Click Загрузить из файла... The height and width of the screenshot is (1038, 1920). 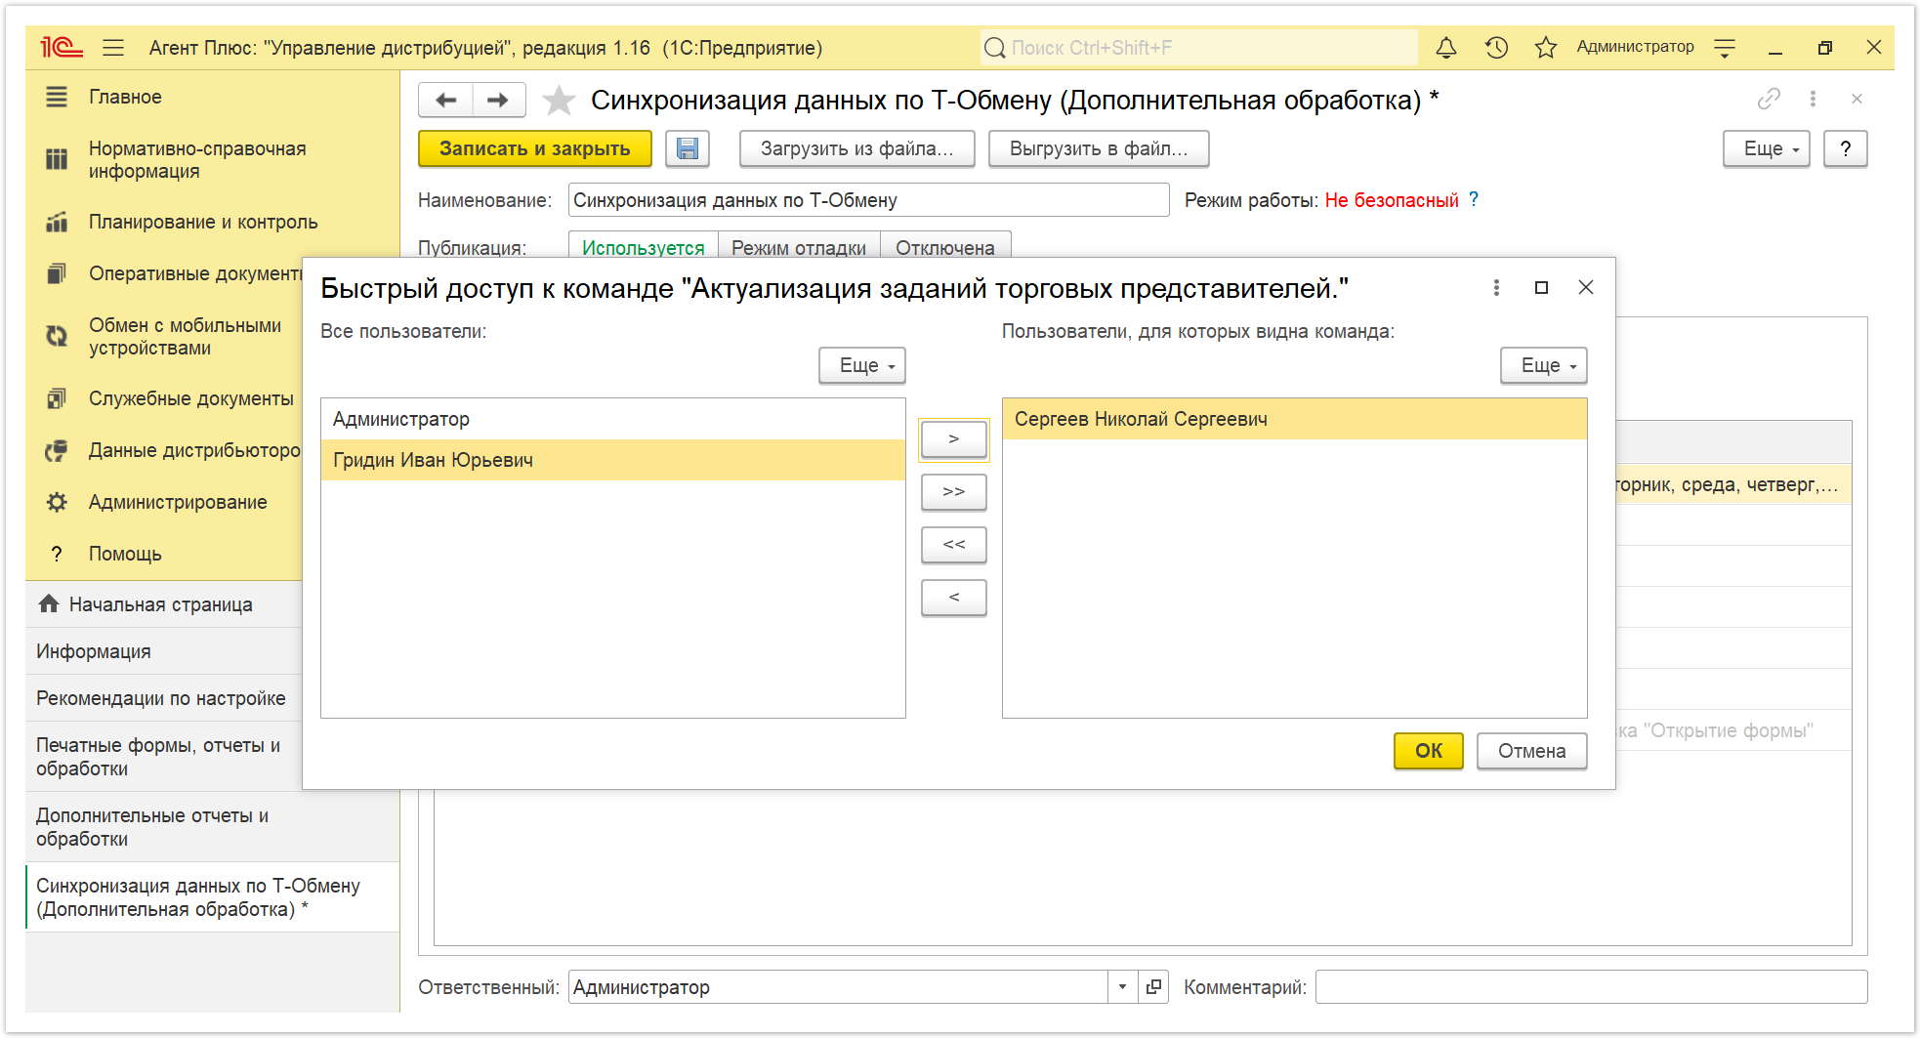click(856, 148)
